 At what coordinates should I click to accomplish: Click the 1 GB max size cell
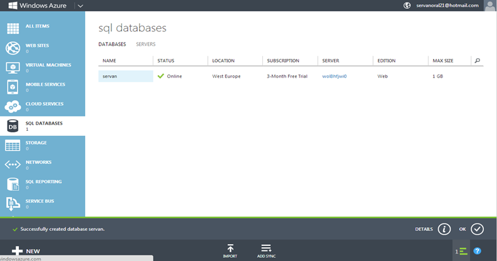point(438,76)
